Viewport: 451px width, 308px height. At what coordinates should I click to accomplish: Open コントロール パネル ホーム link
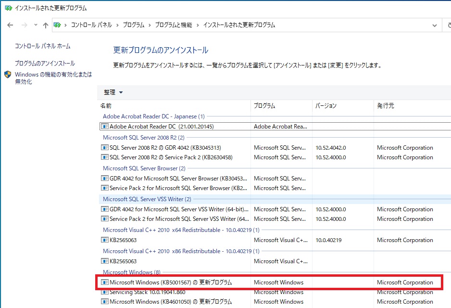click(x=43, y=46)
